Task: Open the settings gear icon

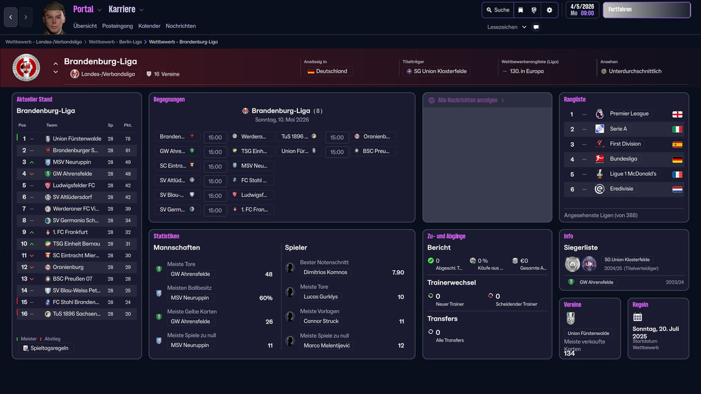Action: click(x=549, y=9)
